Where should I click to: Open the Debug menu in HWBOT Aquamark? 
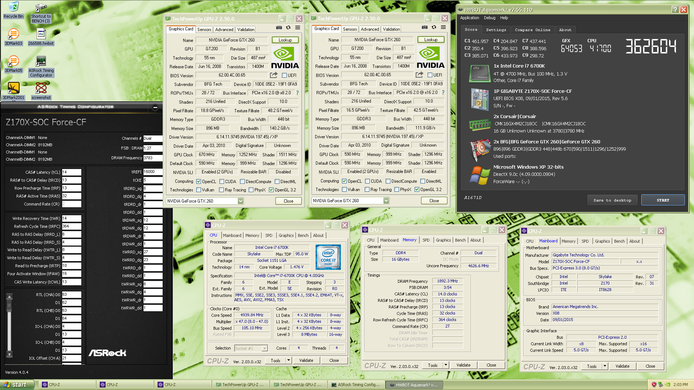(x=489, y=18)
